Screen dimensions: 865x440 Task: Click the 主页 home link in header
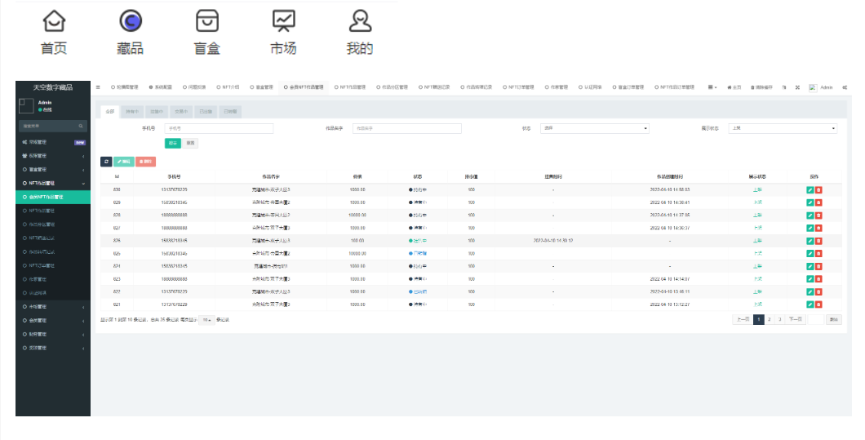coord(734,87)
